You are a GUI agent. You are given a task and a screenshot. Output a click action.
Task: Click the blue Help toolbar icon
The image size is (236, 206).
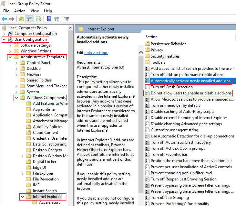[x=49, y=19]
